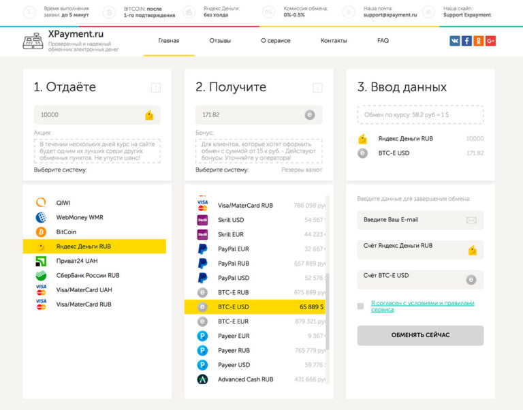Click the info icon in Отдаёте header

click(156, 88)
